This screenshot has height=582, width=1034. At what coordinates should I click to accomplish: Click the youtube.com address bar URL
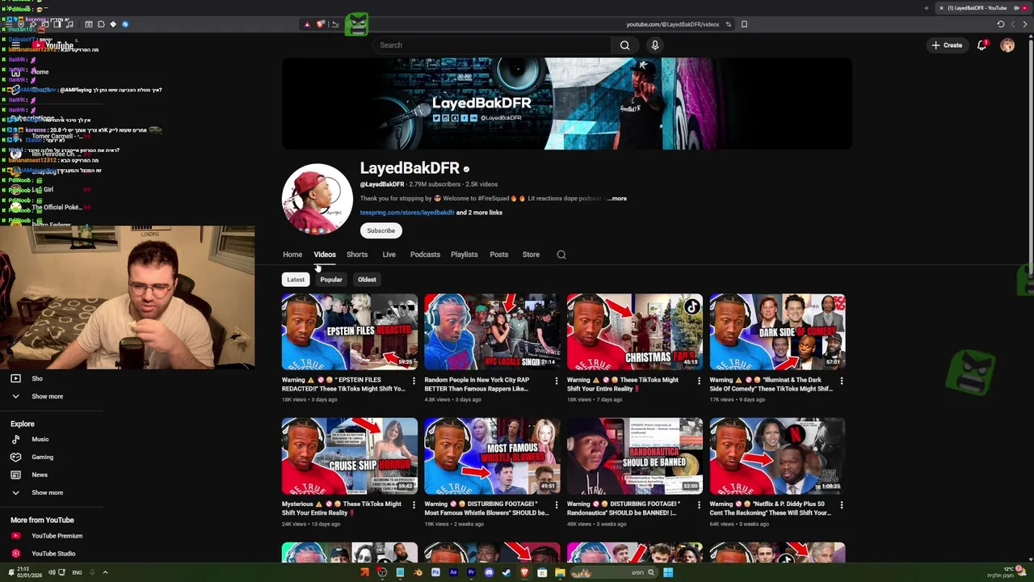[x=672, y=24]
